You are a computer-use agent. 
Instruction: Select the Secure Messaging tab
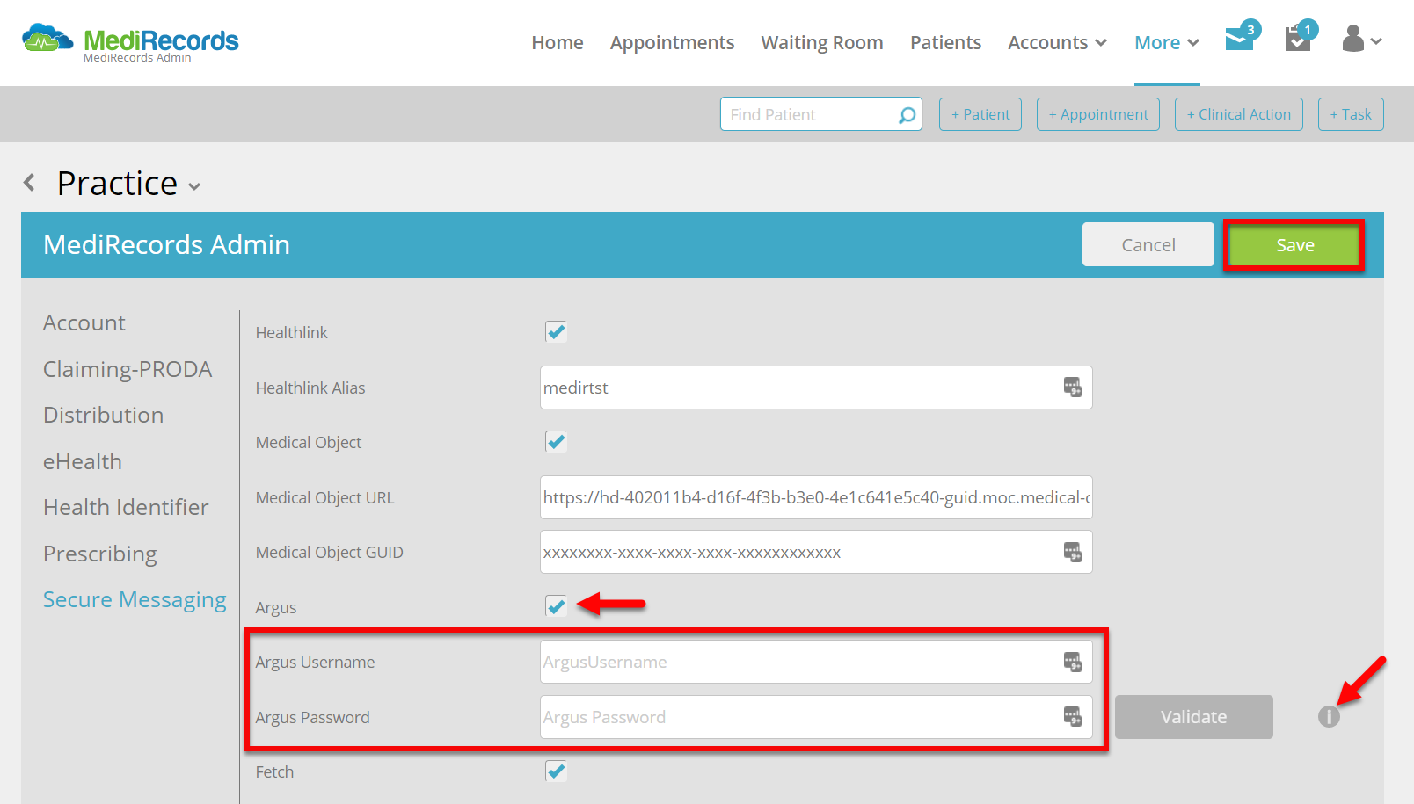point(135,599)
